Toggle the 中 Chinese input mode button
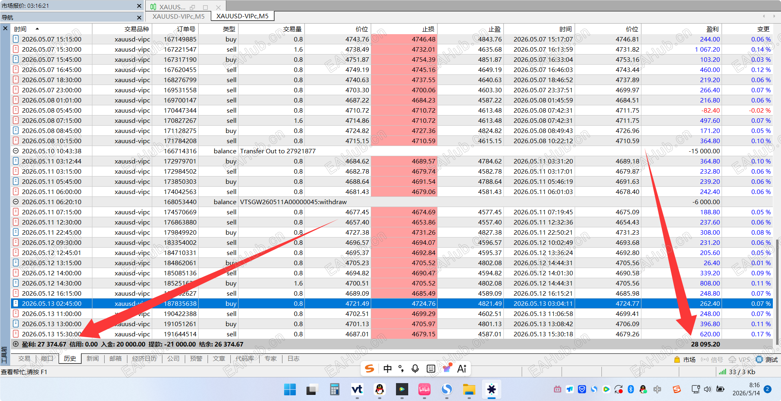Screen dimensions: 781x401 (387, 368)
